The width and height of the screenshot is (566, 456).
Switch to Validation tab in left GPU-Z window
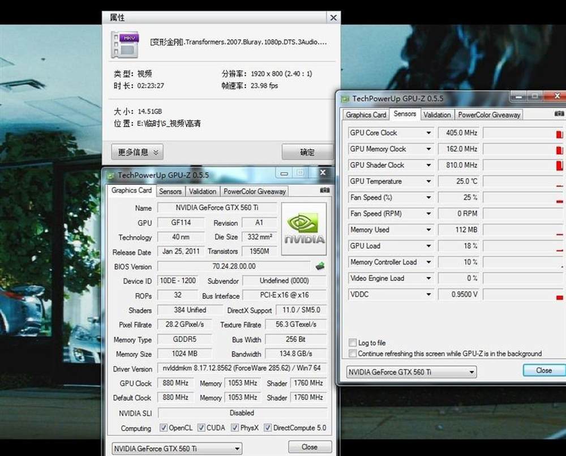click(202, 191)
